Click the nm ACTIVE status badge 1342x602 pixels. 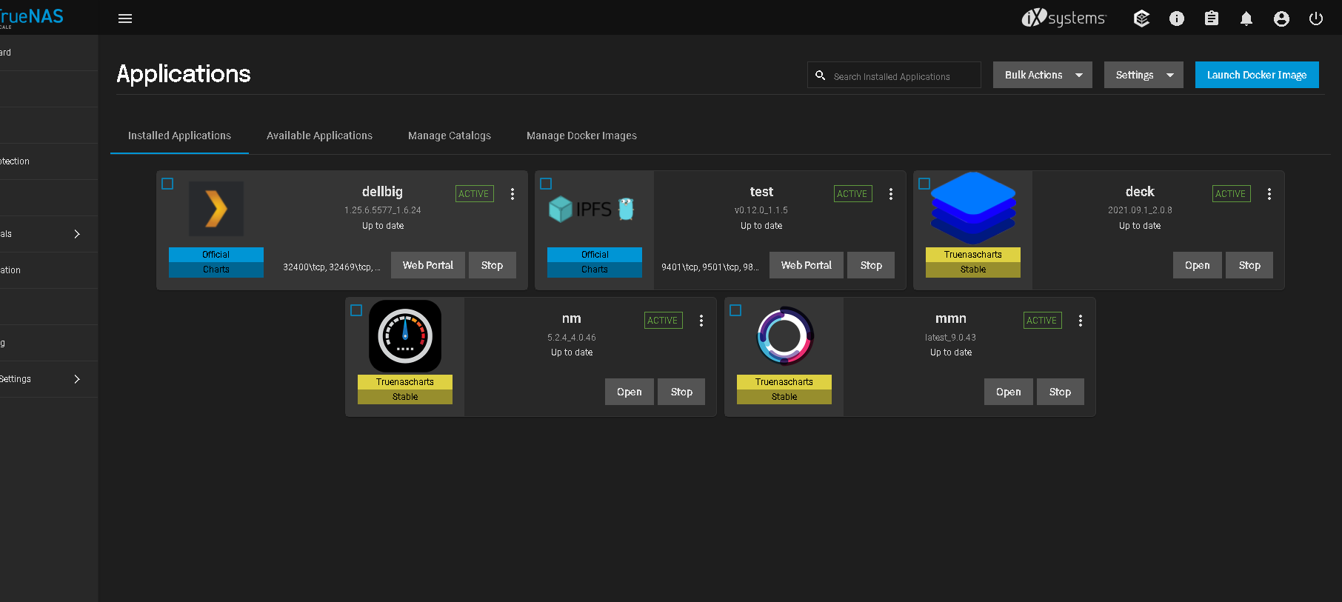(663, 321)
